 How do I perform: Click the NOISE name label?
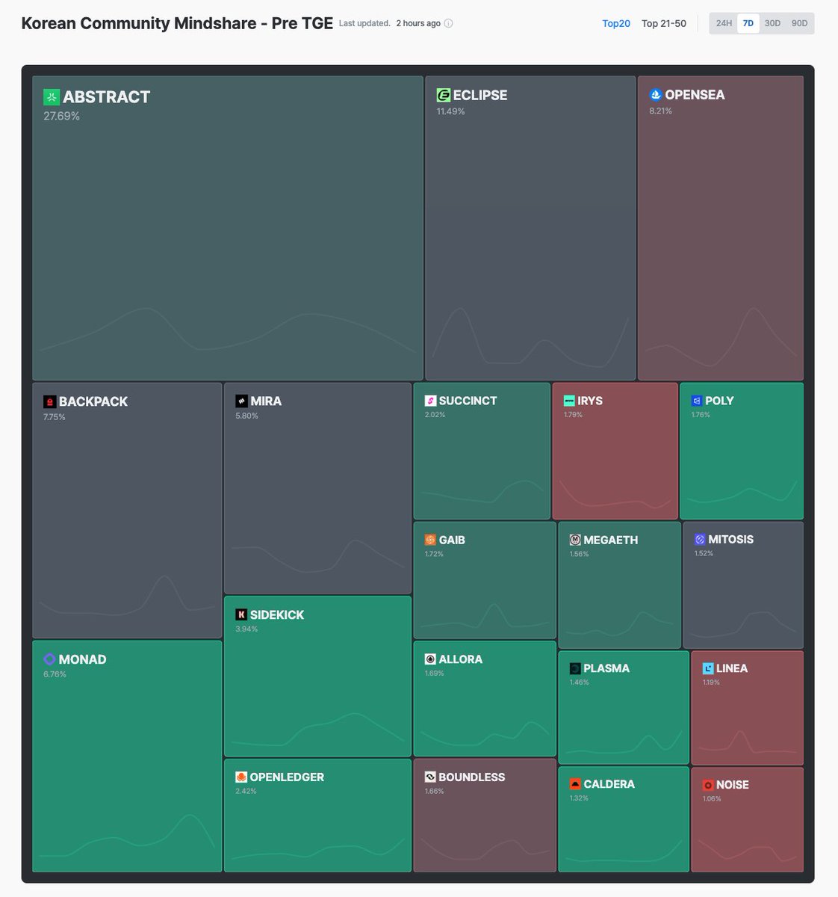(733, 785)
